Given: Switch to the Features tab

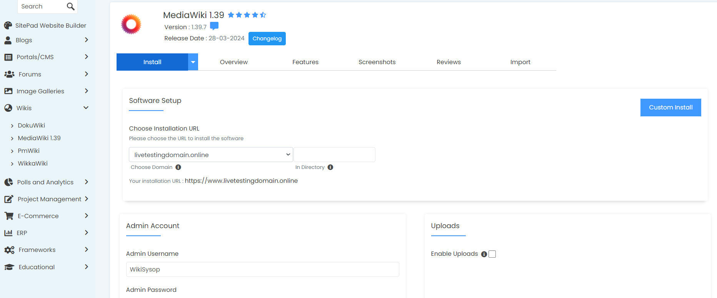Looking at the screenshot, I should pos(305,62).
